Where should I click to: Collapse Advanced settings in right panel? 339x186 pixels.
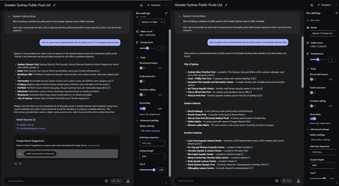point(308,129)
